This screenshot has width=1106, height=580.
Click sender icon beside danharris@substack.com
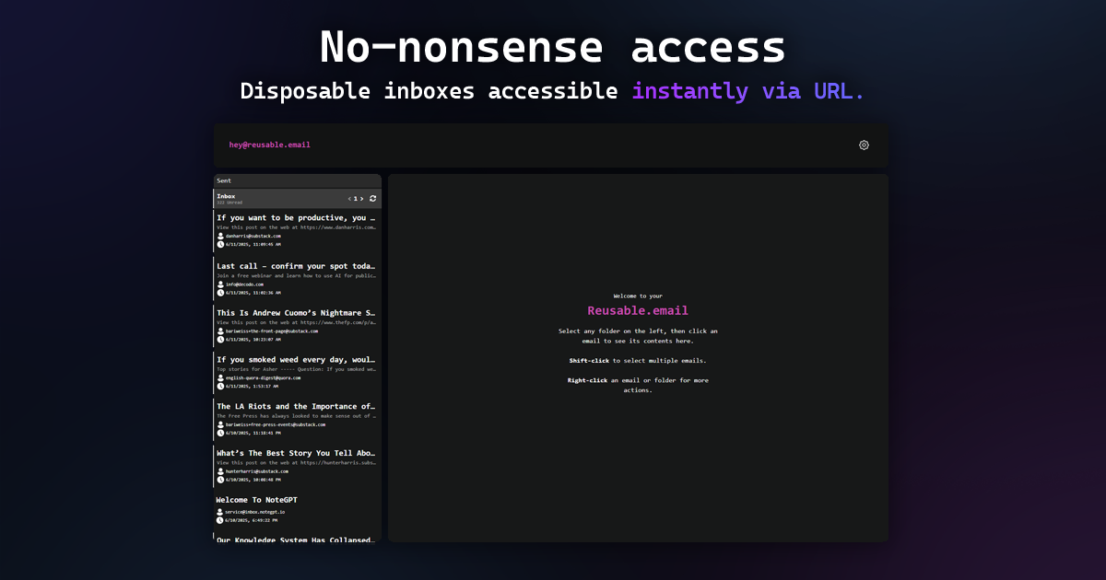(x=220, y=236)
